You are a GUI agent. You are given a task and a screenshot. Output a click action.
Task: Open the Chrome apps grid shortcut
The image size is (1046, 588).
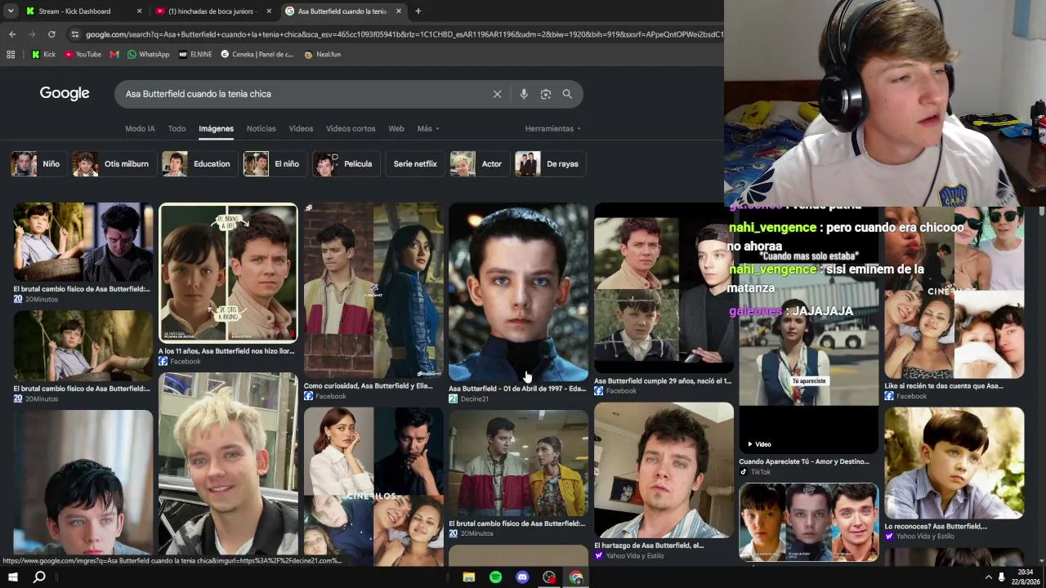[11, 55]
